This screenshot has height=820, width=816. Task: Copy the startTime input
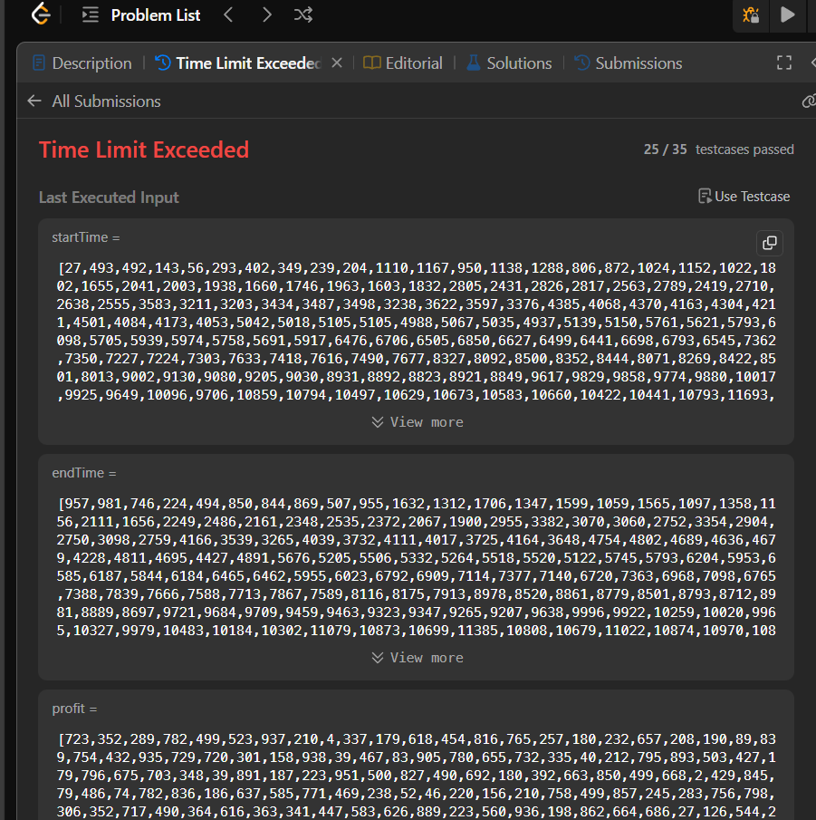(770, 243)
